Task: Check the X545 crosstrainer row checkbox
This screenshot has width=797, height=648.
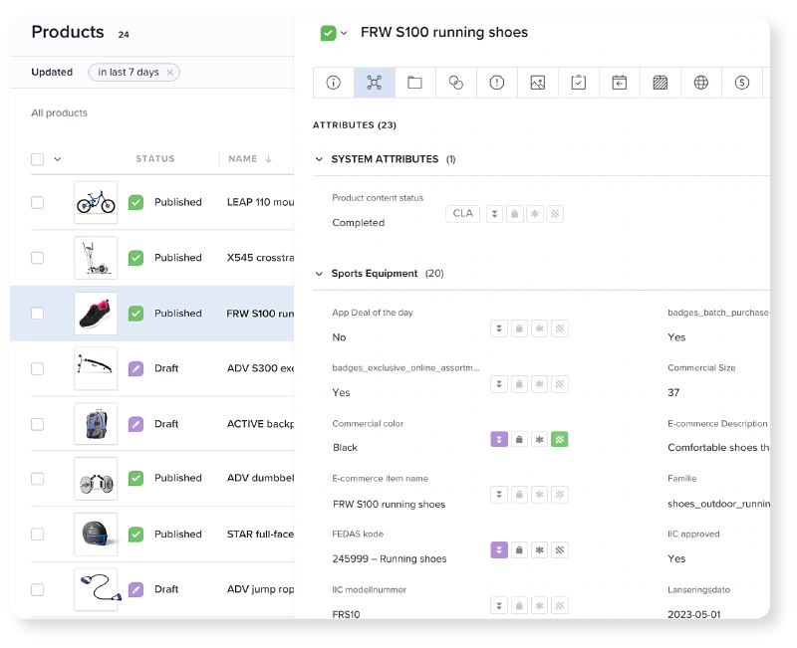Action: click(x=37, y=258)
